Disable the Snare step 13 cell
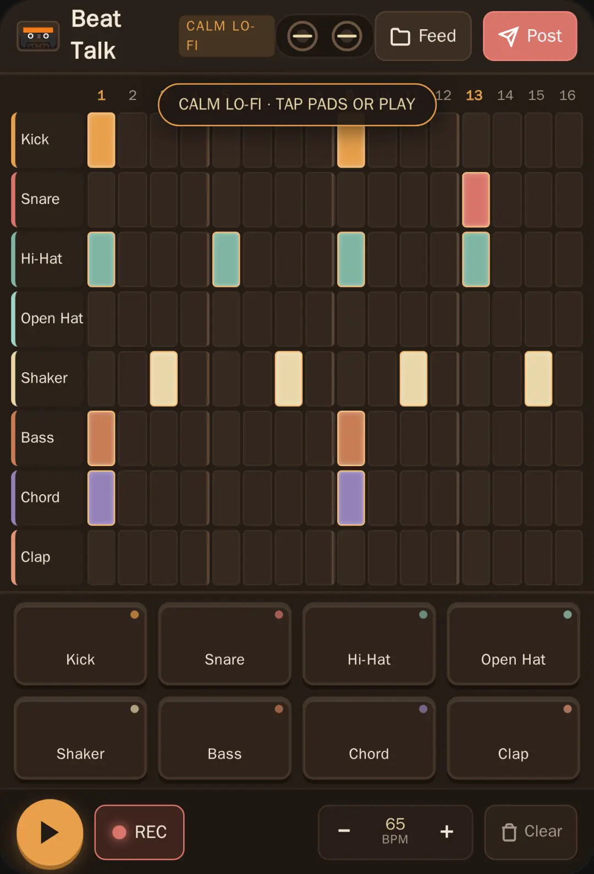This screenshot has width=594, height=874. (x=476, y=200)
